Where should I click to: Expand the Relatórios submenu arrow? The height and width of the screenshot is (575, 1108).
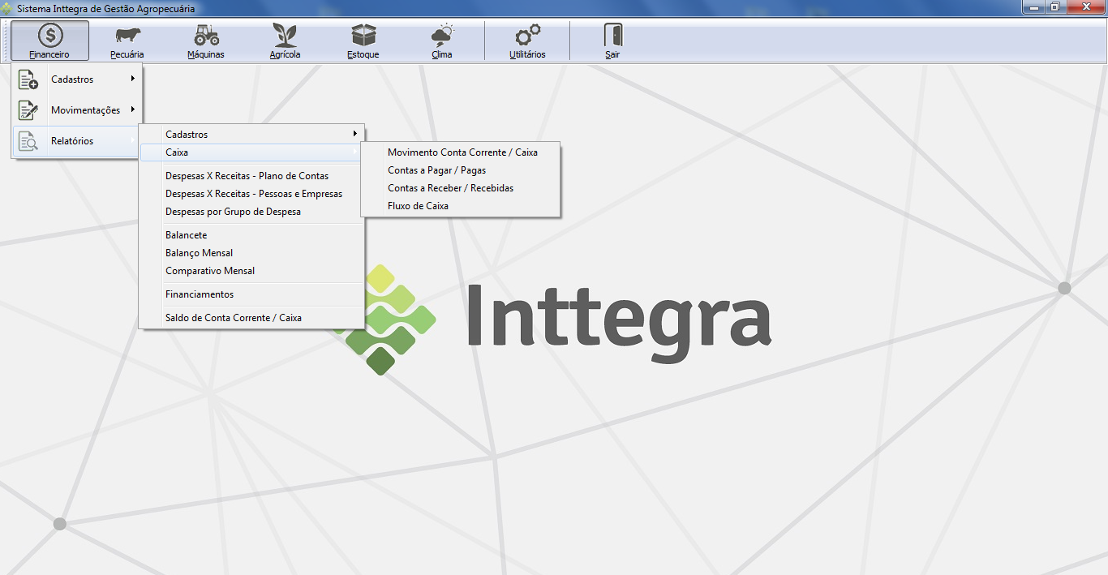pos(132,140)
